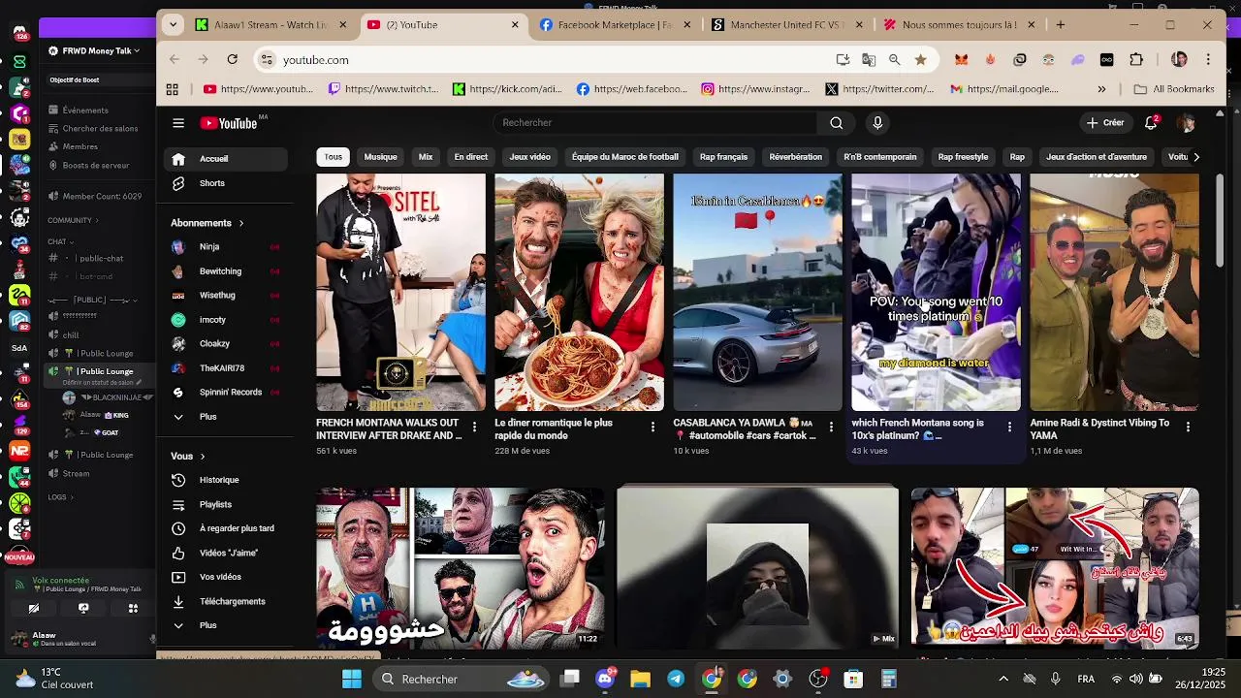Expand the Vous section Plus below Téléchargements
This screenshot has height=698, width=1241.
[207, 625]
